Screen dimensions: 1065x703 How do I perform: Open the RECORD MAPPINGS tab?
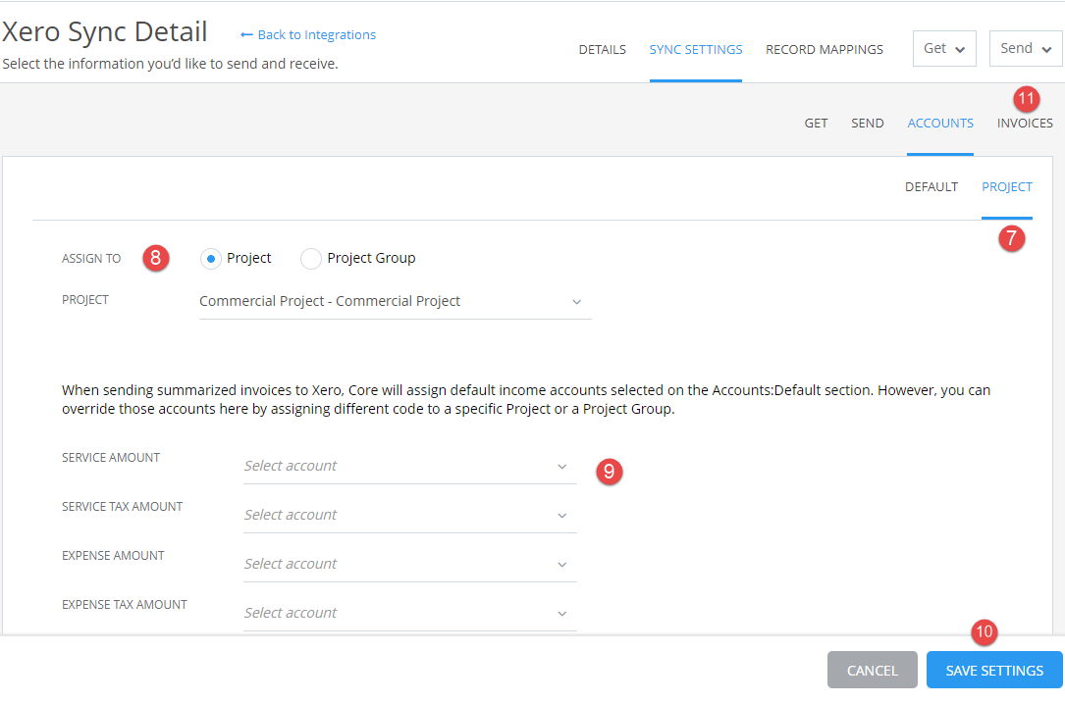click(824, 50)
